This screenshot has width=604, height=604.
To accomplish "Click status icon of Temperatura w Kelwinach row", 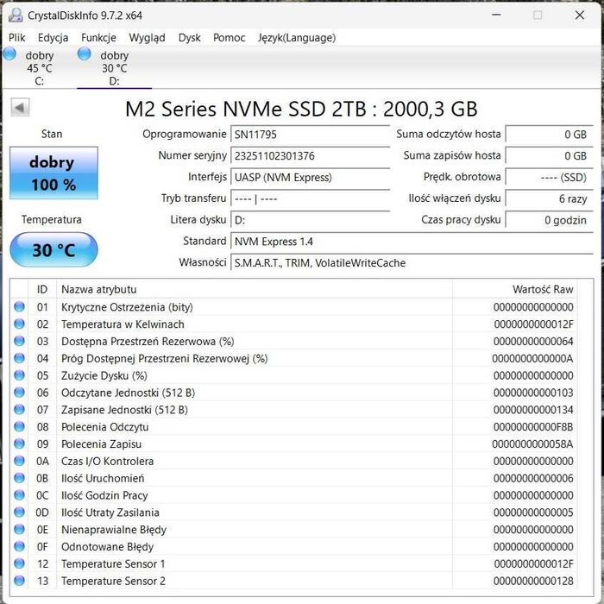I will [19, 324].
